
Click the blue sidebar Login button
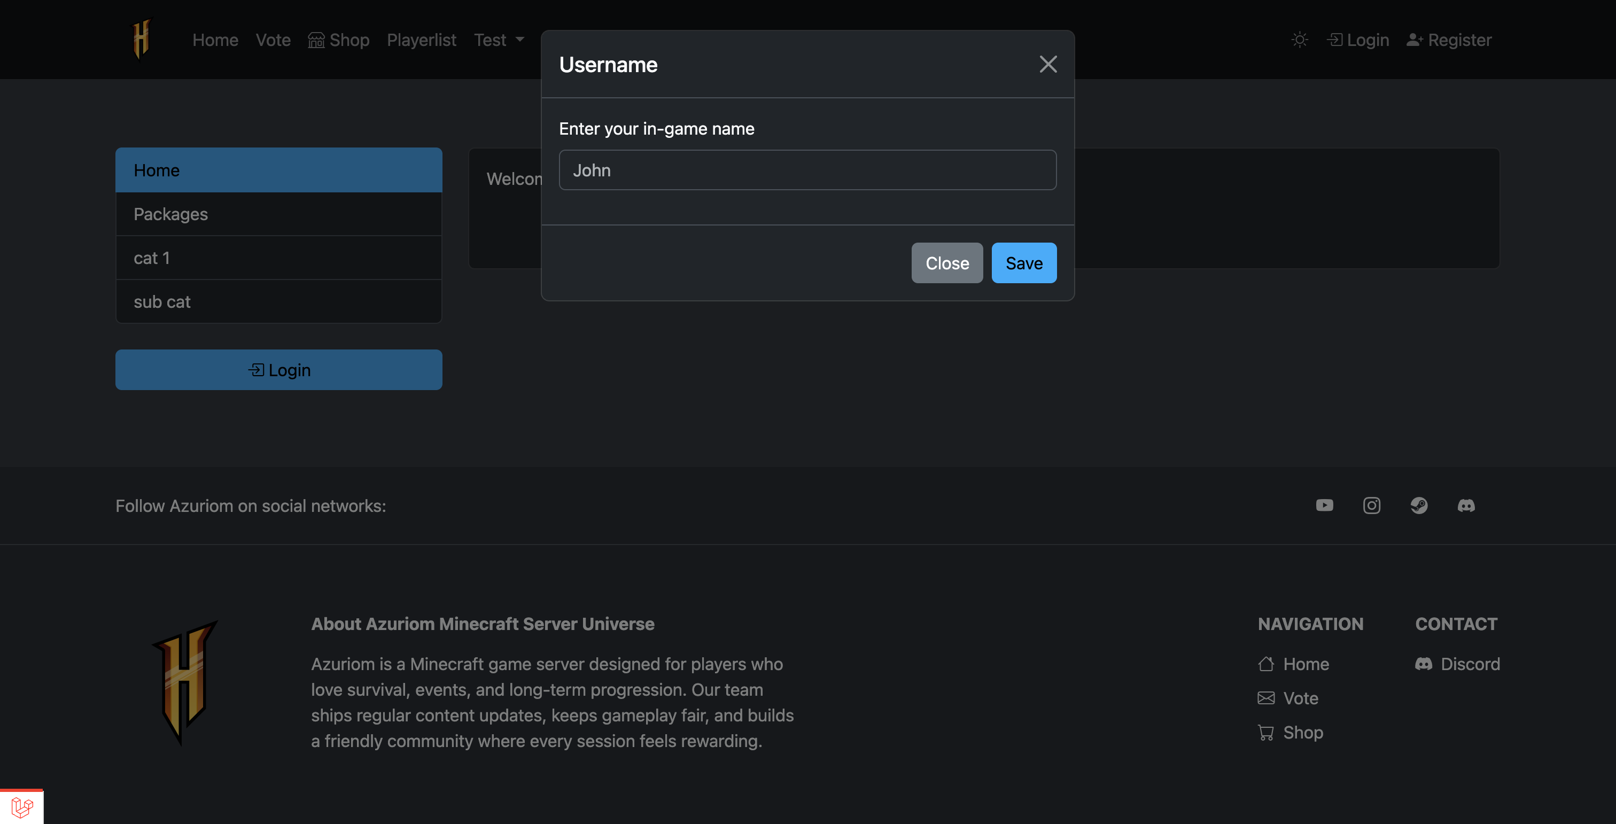pyautogui.click(x=278, y=370)
